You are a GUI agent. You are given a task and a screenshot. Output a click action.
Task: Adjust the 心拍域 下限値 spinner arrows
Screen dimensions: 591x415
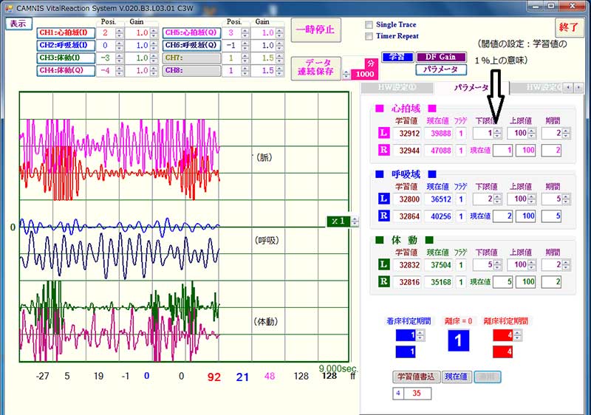[x=497, y=134]
